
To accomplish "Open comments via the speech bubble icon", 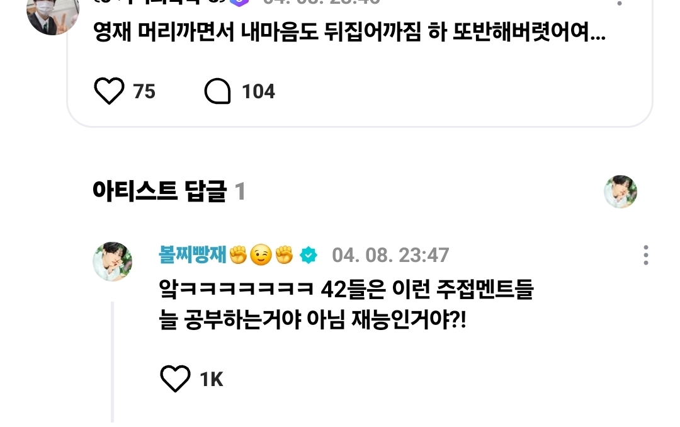I will 217,91.
